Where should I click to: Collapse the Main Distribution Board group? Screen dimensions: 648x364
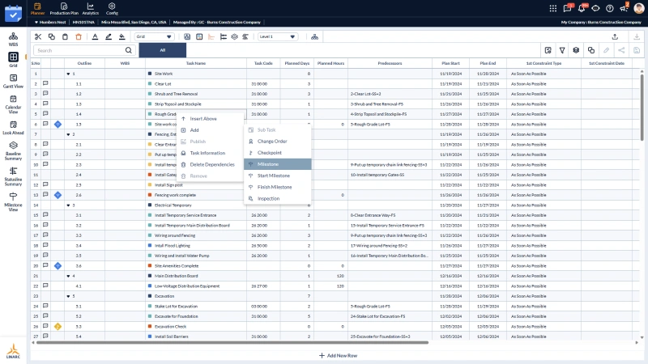tap(68, 276)
